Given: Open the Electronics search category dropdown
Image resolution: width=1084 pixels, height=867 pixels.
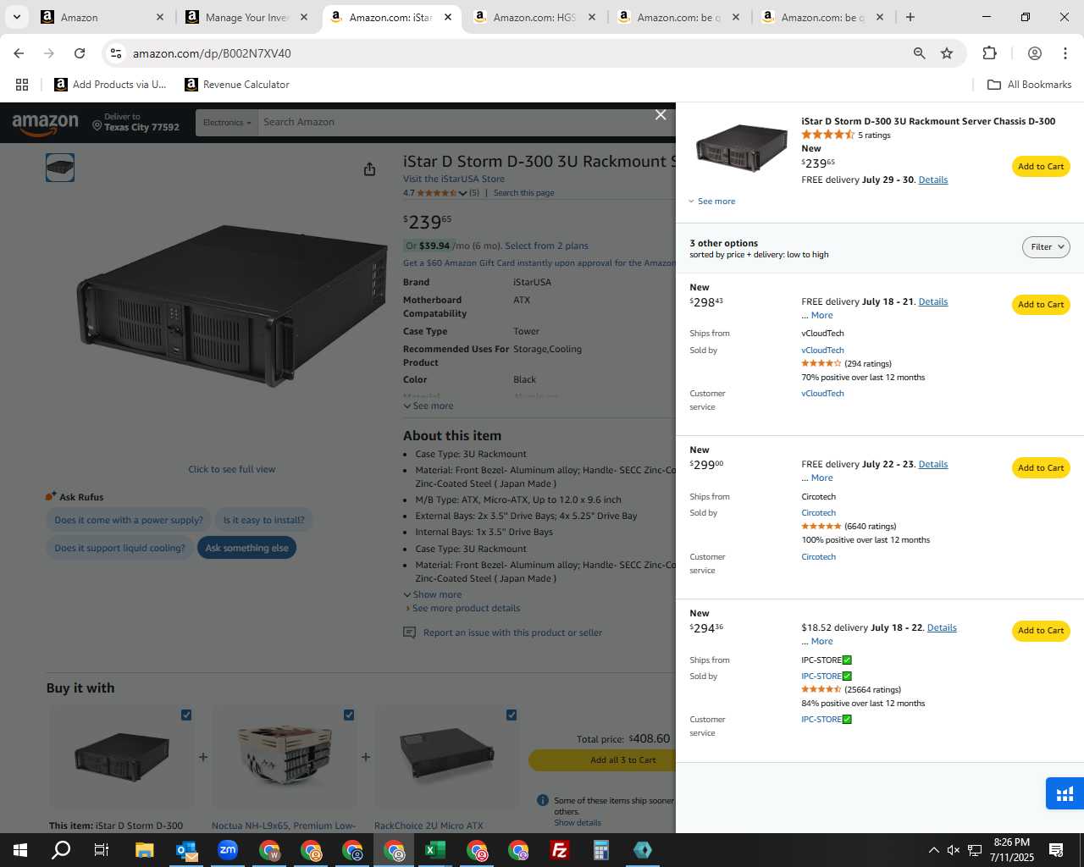Looking at the screenshot, I should 227,123.
